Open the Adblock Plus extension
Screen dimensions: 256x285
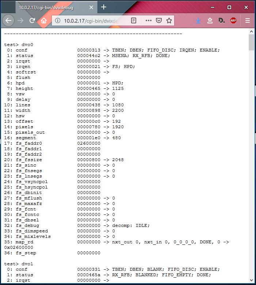233,20
